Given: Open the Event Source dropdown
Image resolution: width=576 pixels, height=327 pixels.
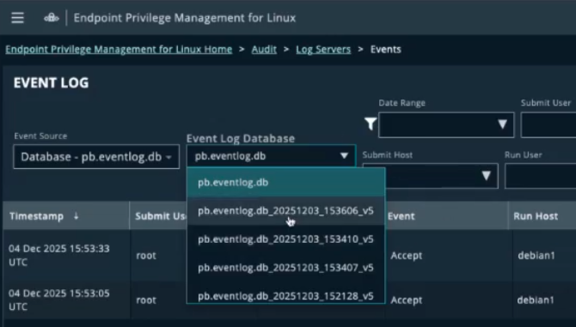Looking at the screenshot, I should click(x=96, y=157).
